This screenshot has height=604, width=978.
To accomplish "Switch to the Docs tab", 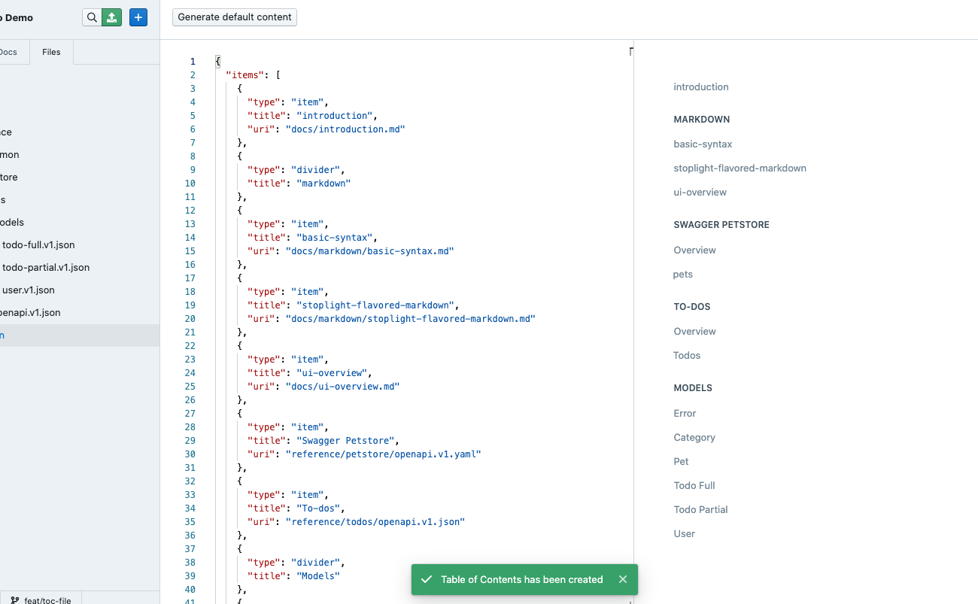I will click(x=9, y=52).
